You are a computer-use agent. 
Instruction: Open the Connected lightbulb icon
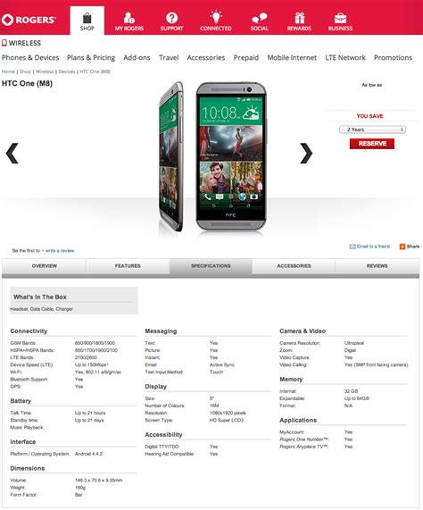(x=216, y=17)
